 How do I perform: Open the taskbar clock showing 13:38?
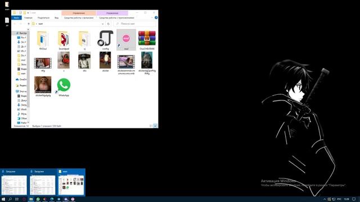point(346,199)
